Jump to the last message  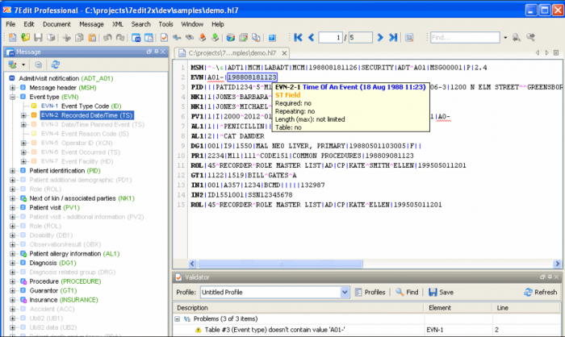coord(393,37)
